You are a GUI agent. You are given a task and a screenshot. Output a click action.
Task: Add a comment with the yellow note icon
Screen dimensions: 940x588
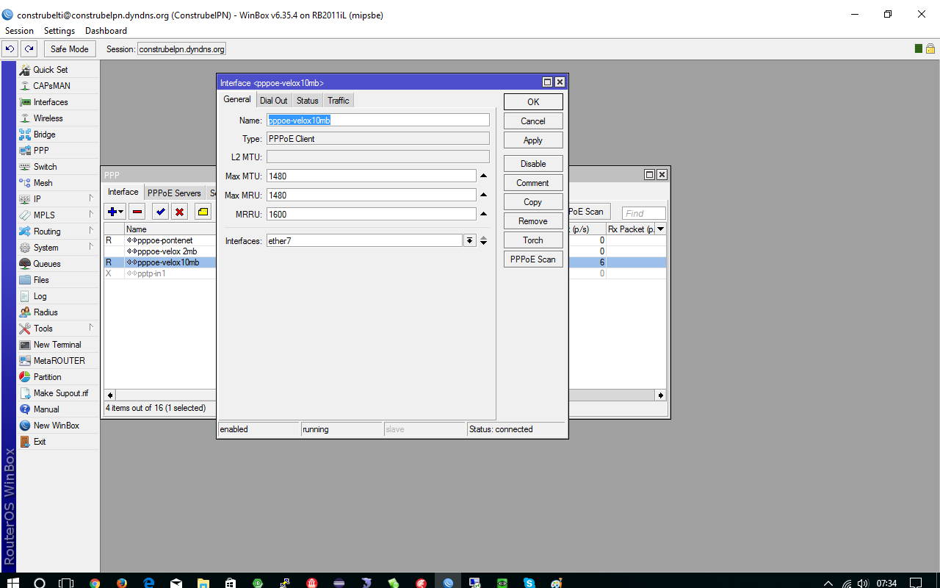[203, 212]
